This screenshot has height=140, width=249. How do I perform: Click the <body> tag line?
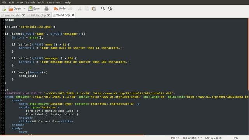point(17,128)
